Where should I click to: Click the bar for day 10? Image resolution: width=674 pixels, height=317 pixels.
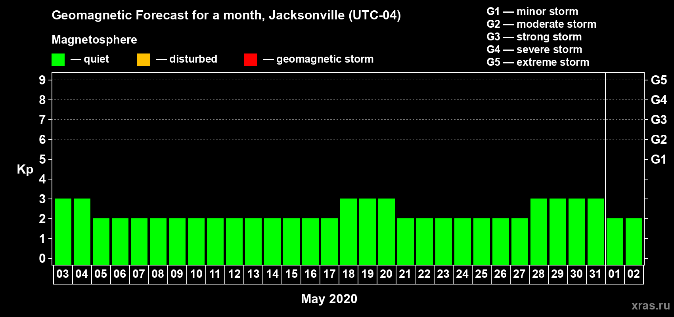click(196, 241)
